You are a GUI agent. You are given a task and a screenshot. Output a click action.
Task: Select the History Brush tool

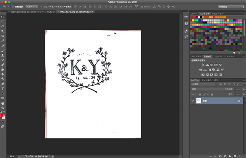point(3,60)
